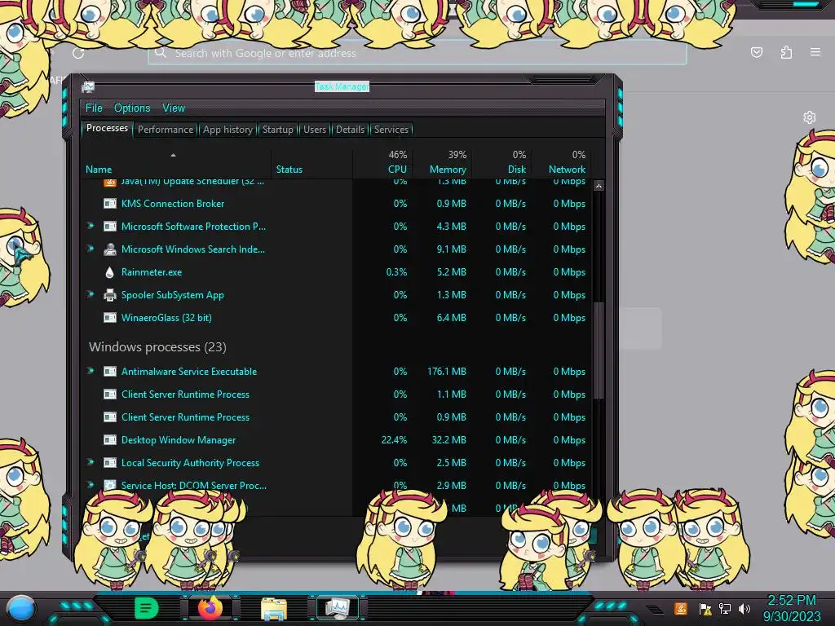
Task: Open the taskbar clock showing 2:52 PM
Action: (x=792, y=608)
